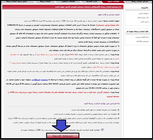The image size is (153, 140).
Task: Open the کد رشته محل sidebar link
Action: pyautogui.click(x=143, y=18)
